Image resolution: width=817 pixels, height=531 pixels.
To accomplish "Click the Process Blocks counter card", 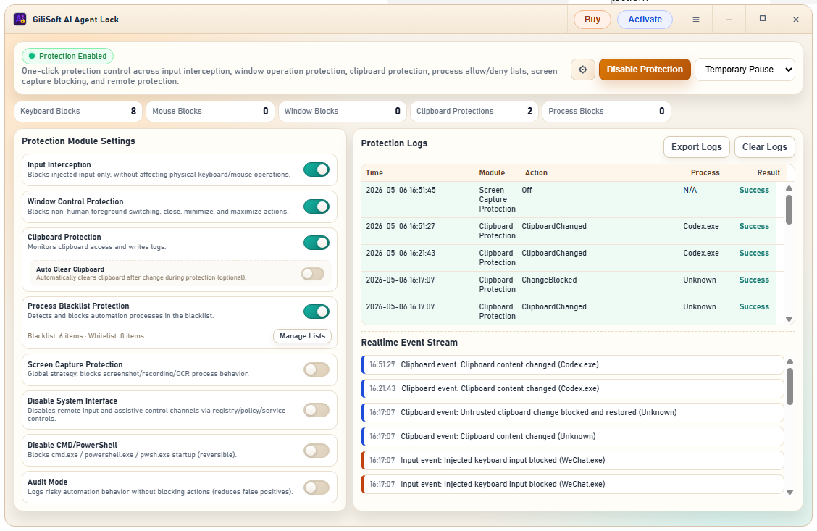I will (x=606, y=111).
